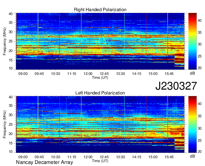Click the 40 dB label on lower colorbar
Image resolution: width=205 pixels, height=166 pixels.
(200, 104)
